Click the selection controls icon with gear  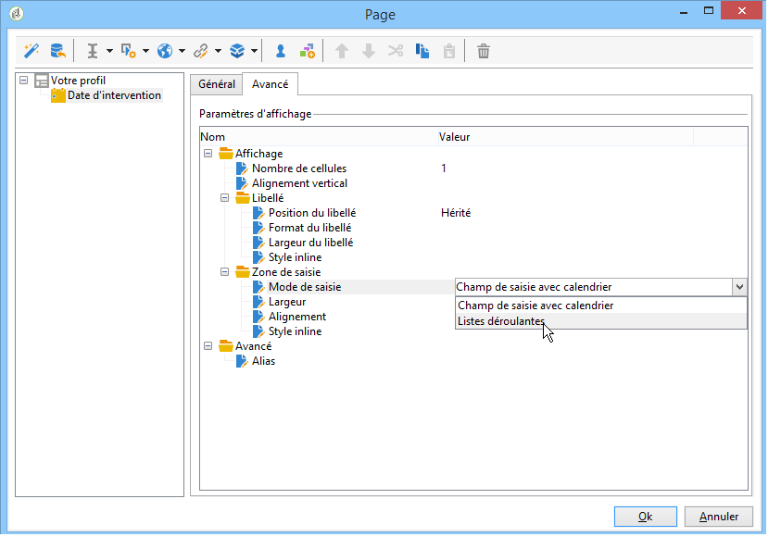[129, 51]
